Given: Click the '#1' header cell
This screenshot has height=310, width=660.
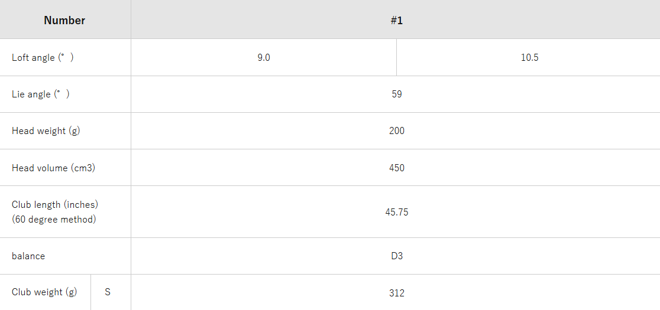Looking at the screenshot, I should coord(396,21).
